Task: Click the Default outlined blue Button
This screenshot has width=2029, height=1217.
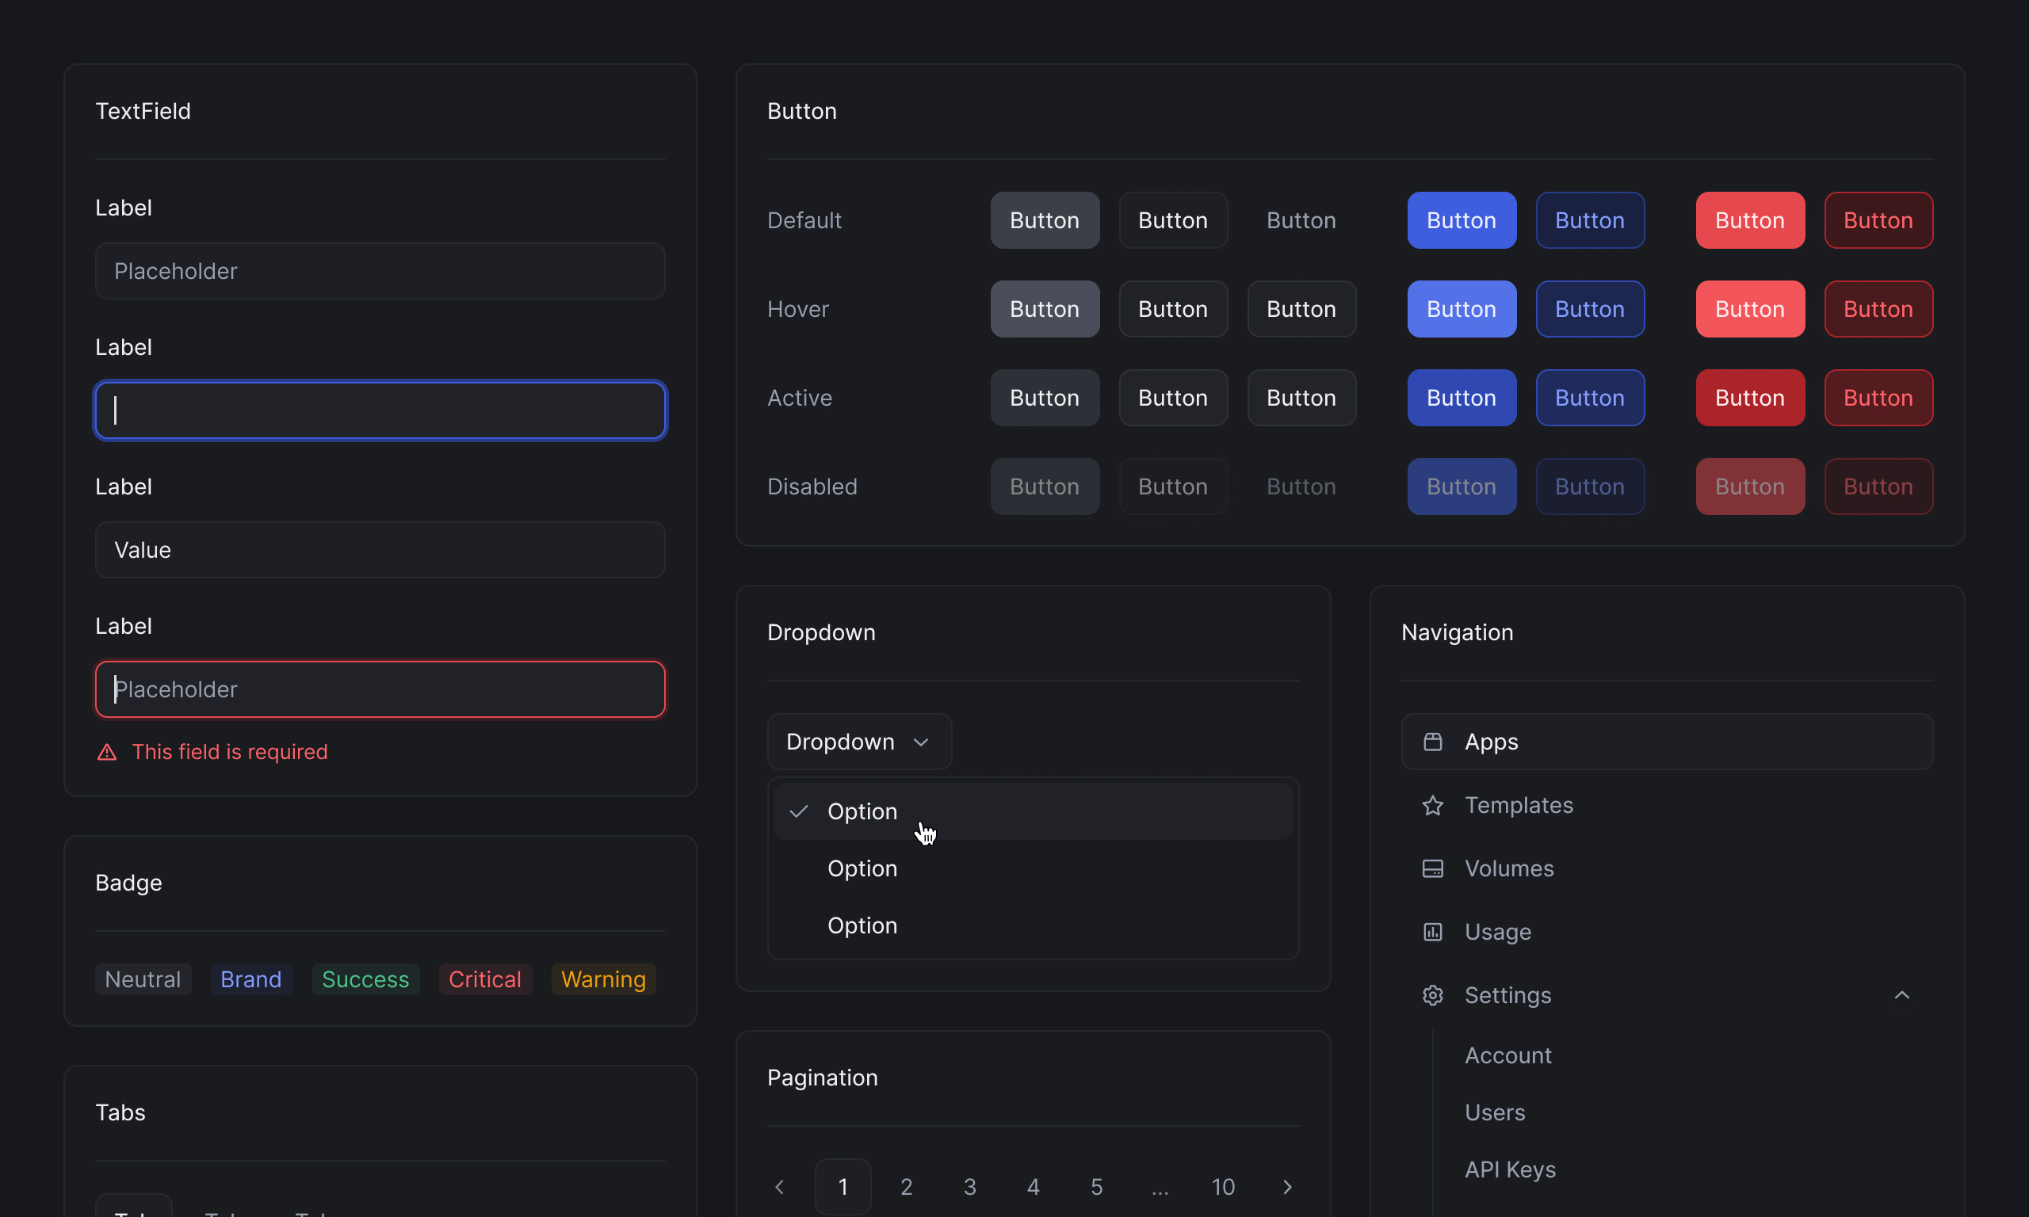Action: click(x=1589, y=219)
